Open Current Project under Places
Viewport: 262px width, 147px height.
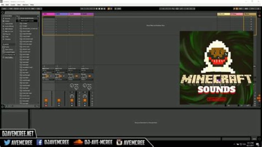[10, 52]
